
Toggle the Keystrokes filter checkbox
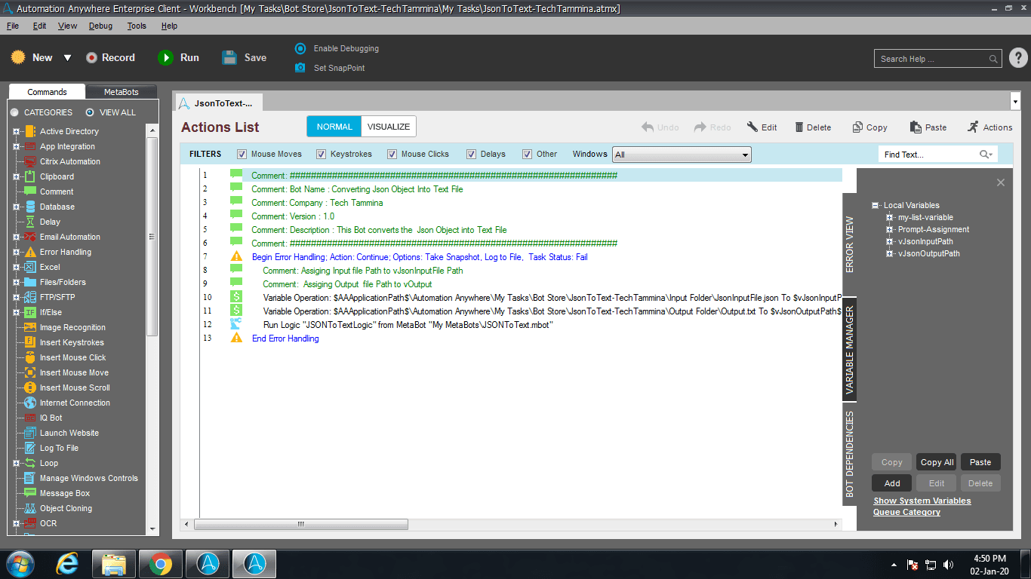322,154
